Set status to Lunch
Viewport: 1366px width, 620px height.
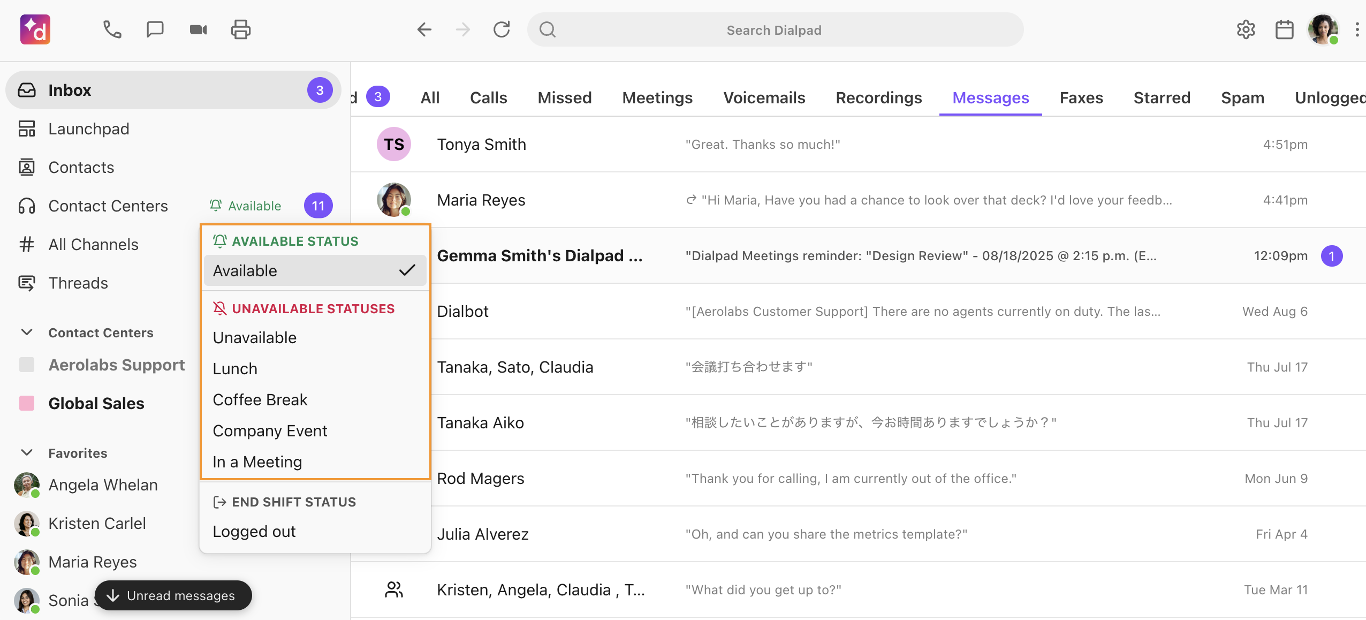tap(315, 369)
